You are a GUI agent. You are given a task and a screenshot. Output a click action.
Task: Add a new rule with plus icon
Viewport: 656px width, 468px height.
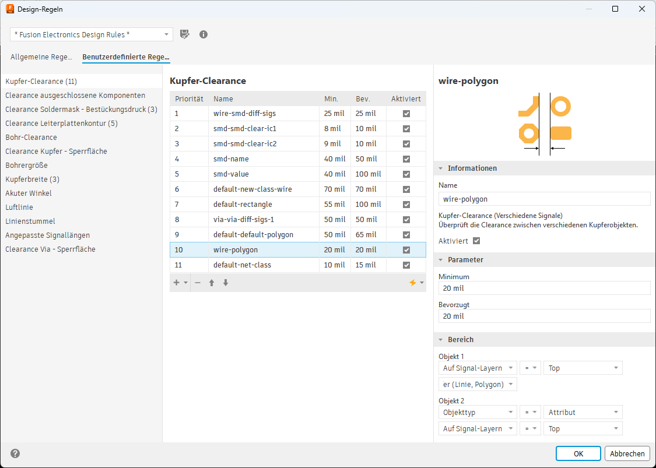[x=176, y=283]
